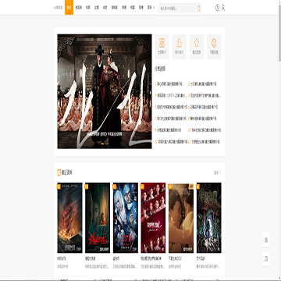Open the red poster with many portraits

pyautogui.click(x=153, y=218)
